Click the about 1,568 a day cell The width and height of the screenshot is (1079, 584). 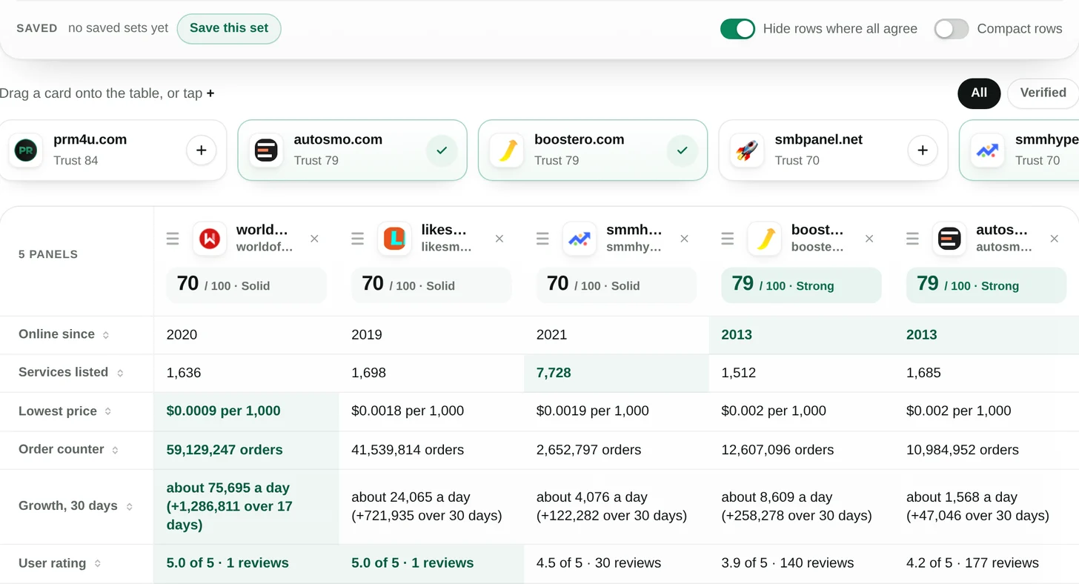click(986, 506)
